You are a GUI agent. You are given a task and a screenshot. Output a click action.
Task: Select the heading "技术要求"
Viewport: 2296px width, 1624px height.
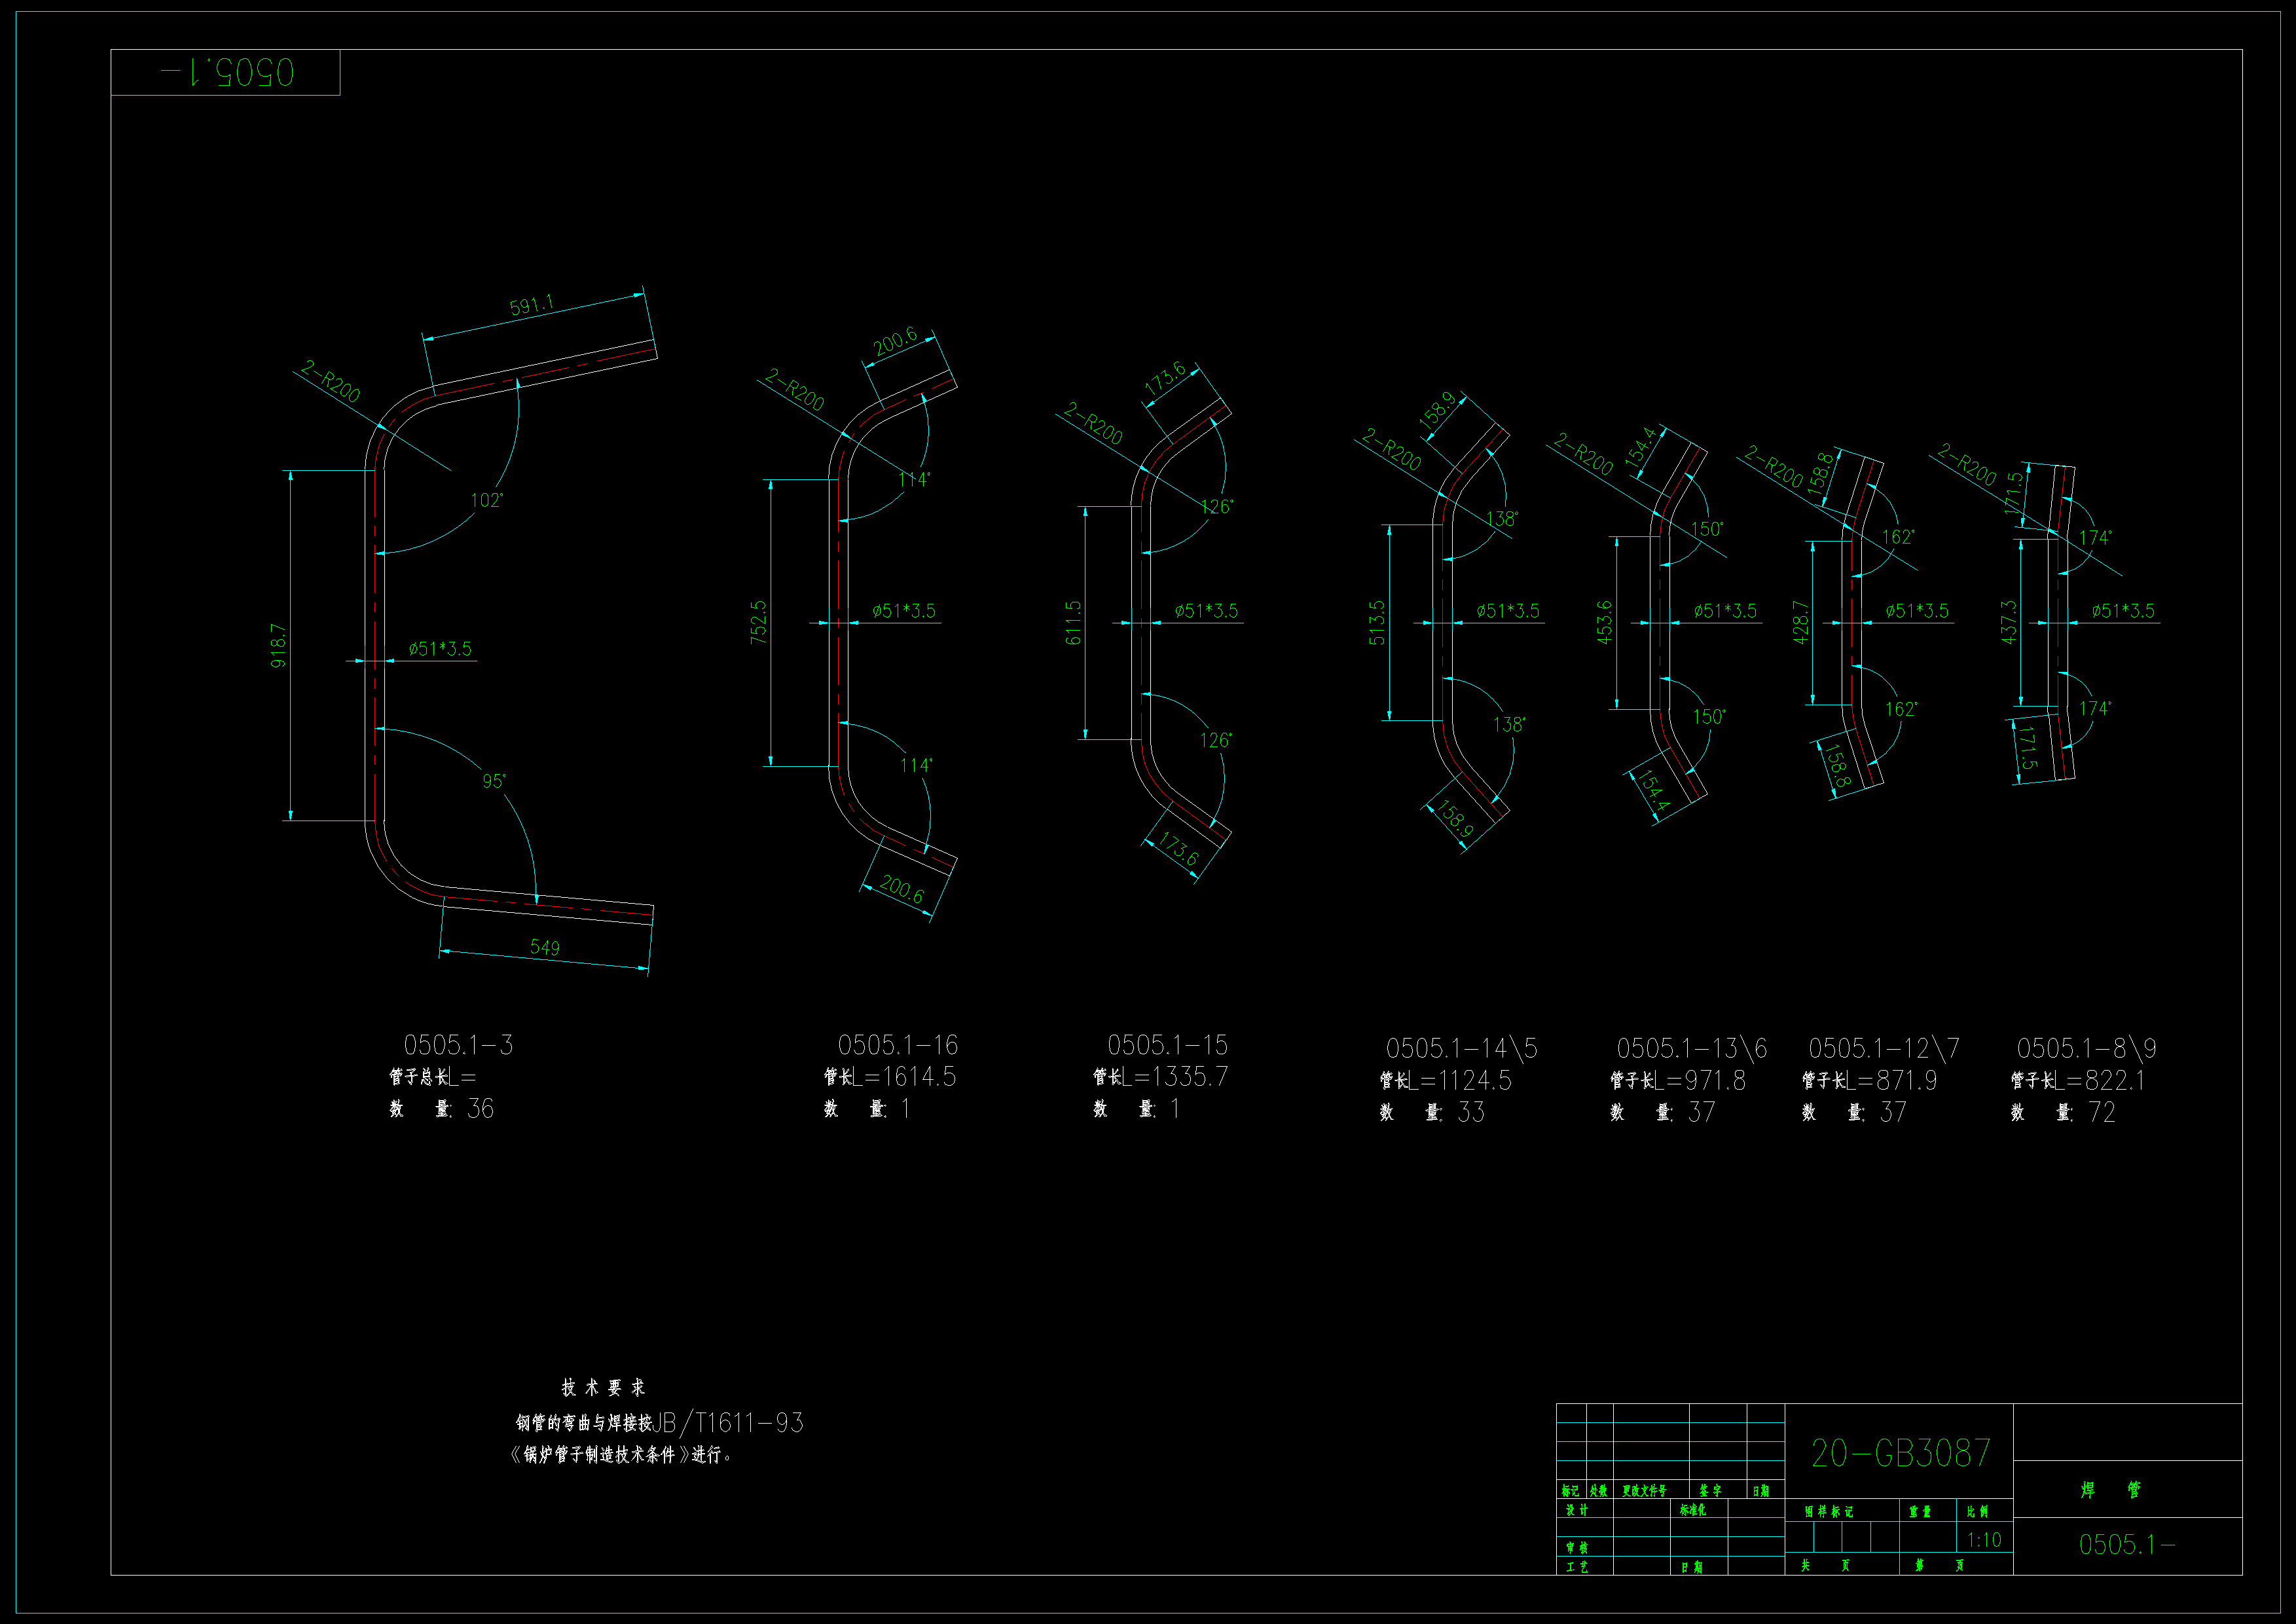point(603,1388)
